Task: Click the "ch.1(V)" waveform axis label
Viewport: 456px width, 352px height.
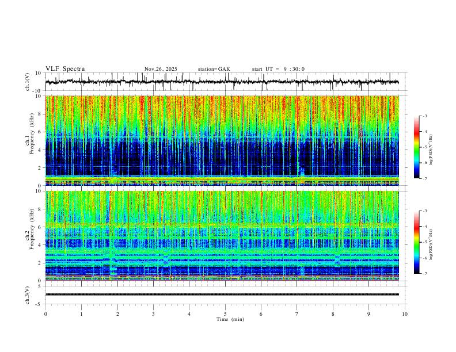Action: (x=28, y=82)
